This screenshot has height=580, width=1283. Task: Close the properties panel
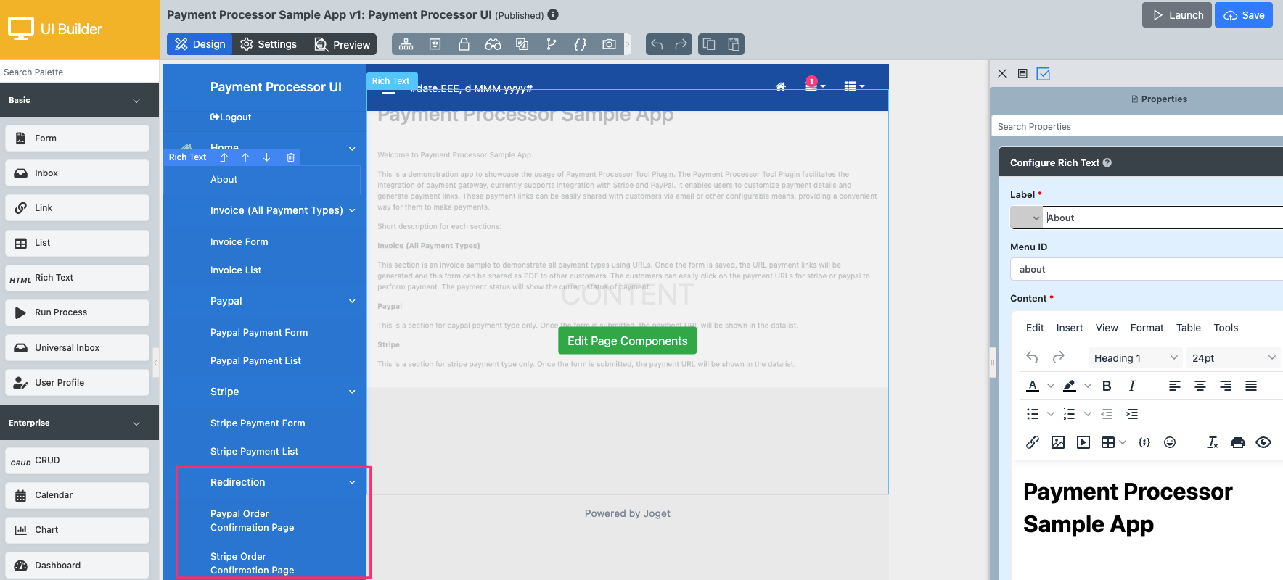[x=1002, y=73]
